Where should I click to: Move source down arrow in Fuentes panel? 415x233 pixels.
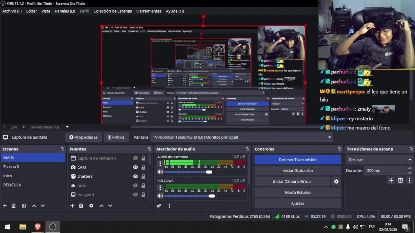click(110, 206)
